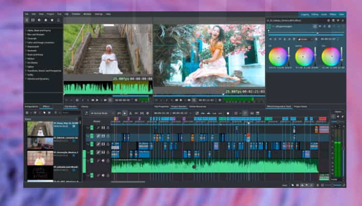This screenshot has height=206, width=362.
Task: Select the yellow apron clip thumbnail
Action: [x=40, y=158]
